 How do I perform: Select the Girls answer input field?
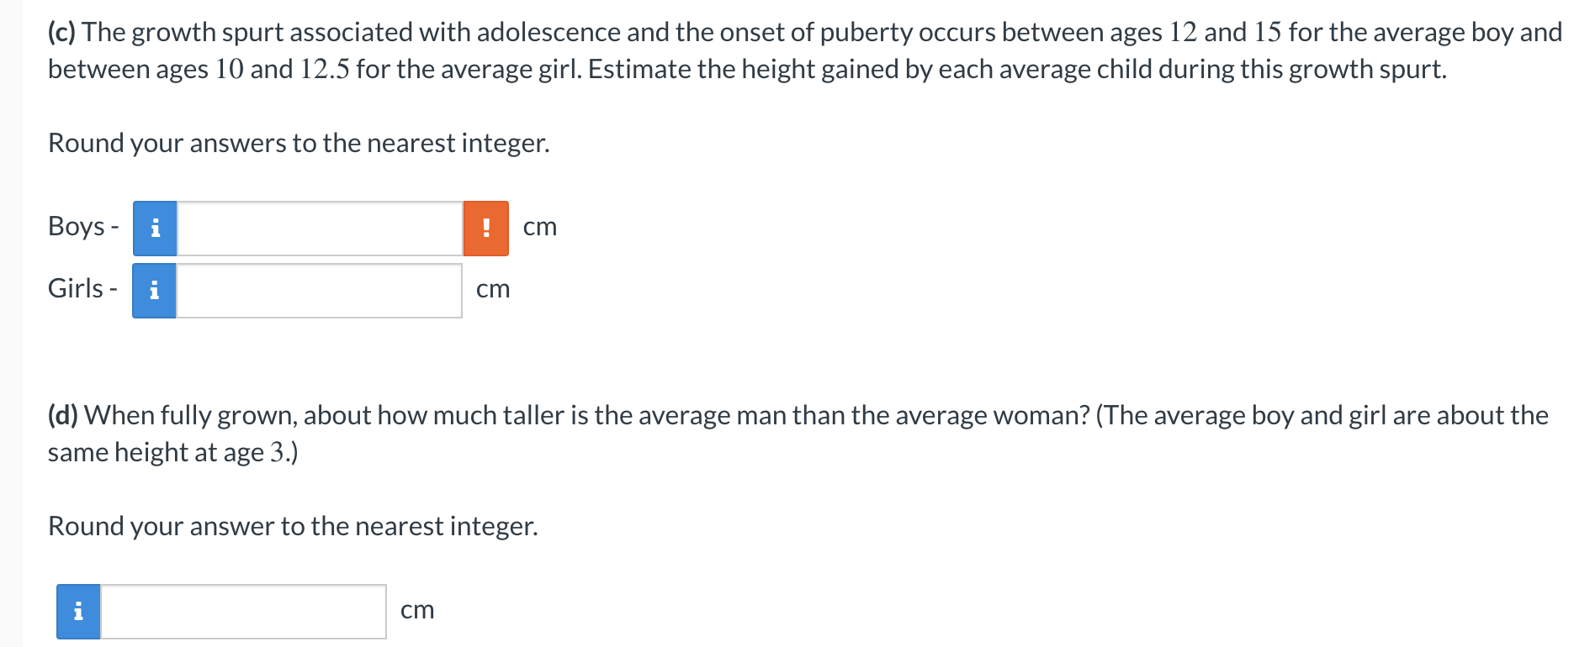point(320,290)
